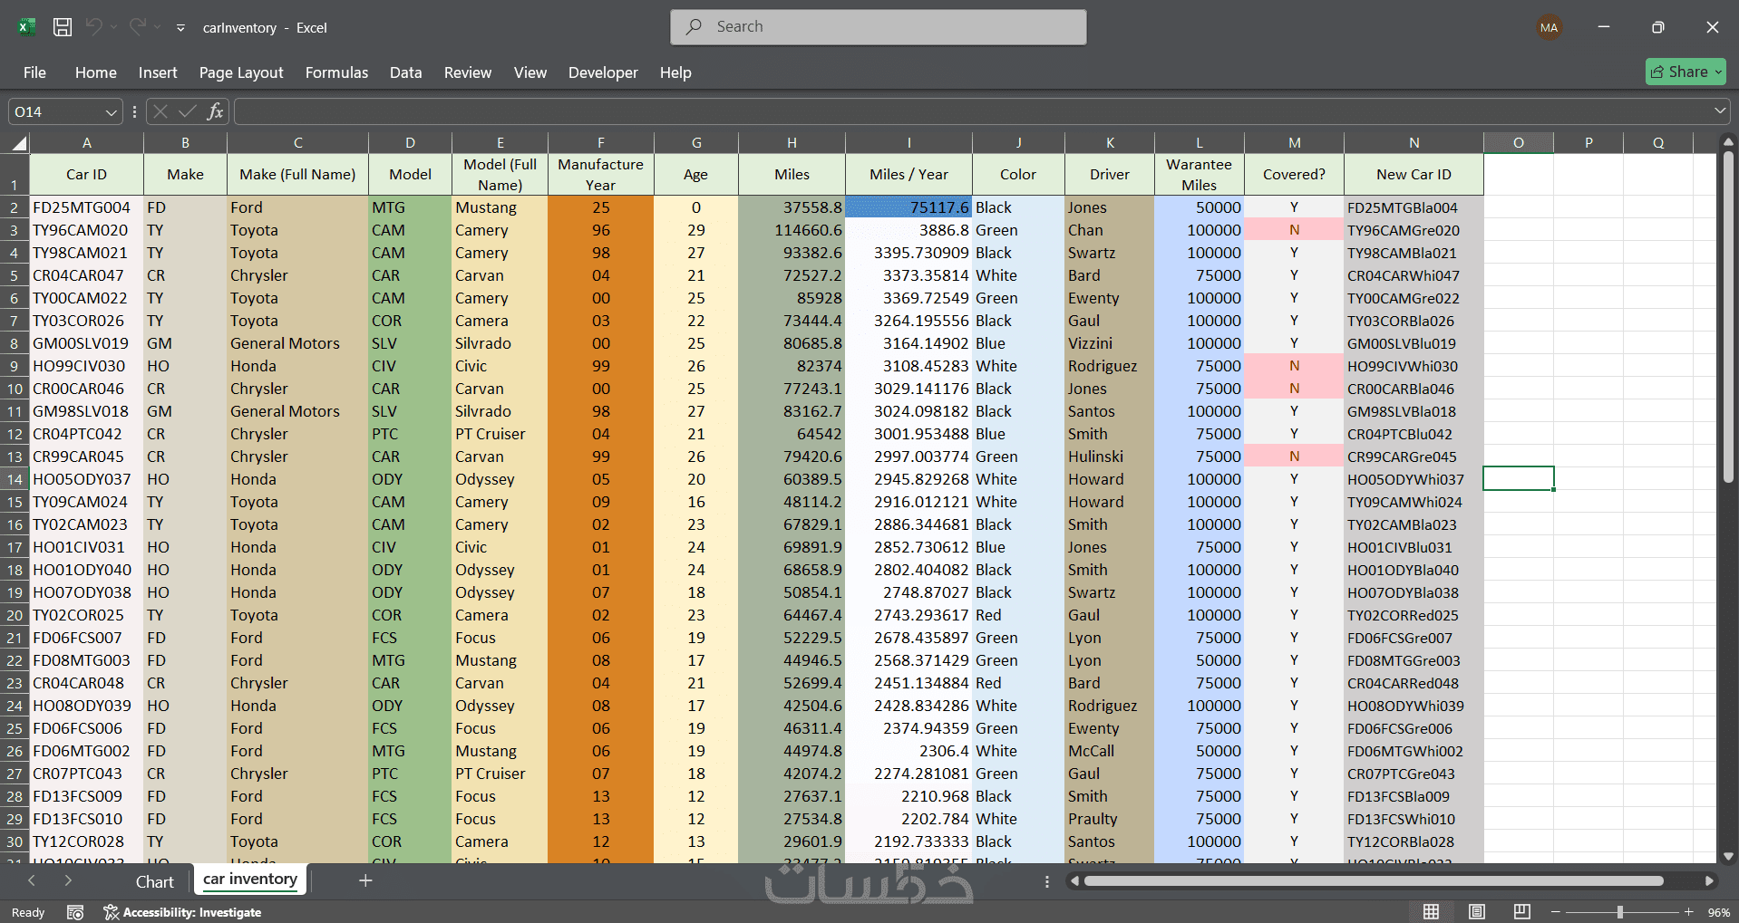Select column I header
The width and height of the screenshot is (1739, 923).
coord(908,142)
